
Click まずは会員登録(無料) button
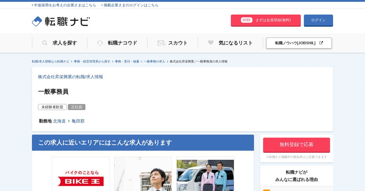pos(266,20)
